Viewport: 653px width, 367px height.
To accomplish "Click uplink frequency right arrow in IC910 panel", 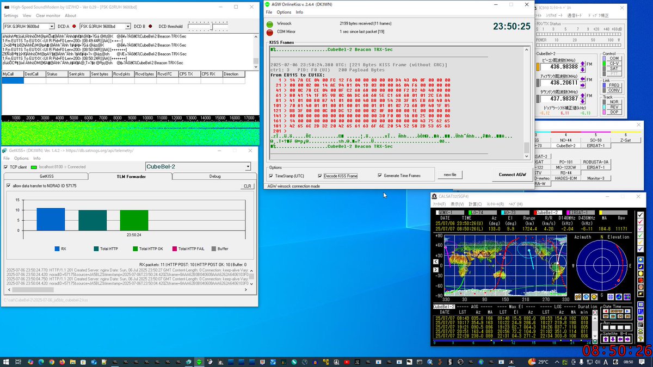I will point(583,85).
